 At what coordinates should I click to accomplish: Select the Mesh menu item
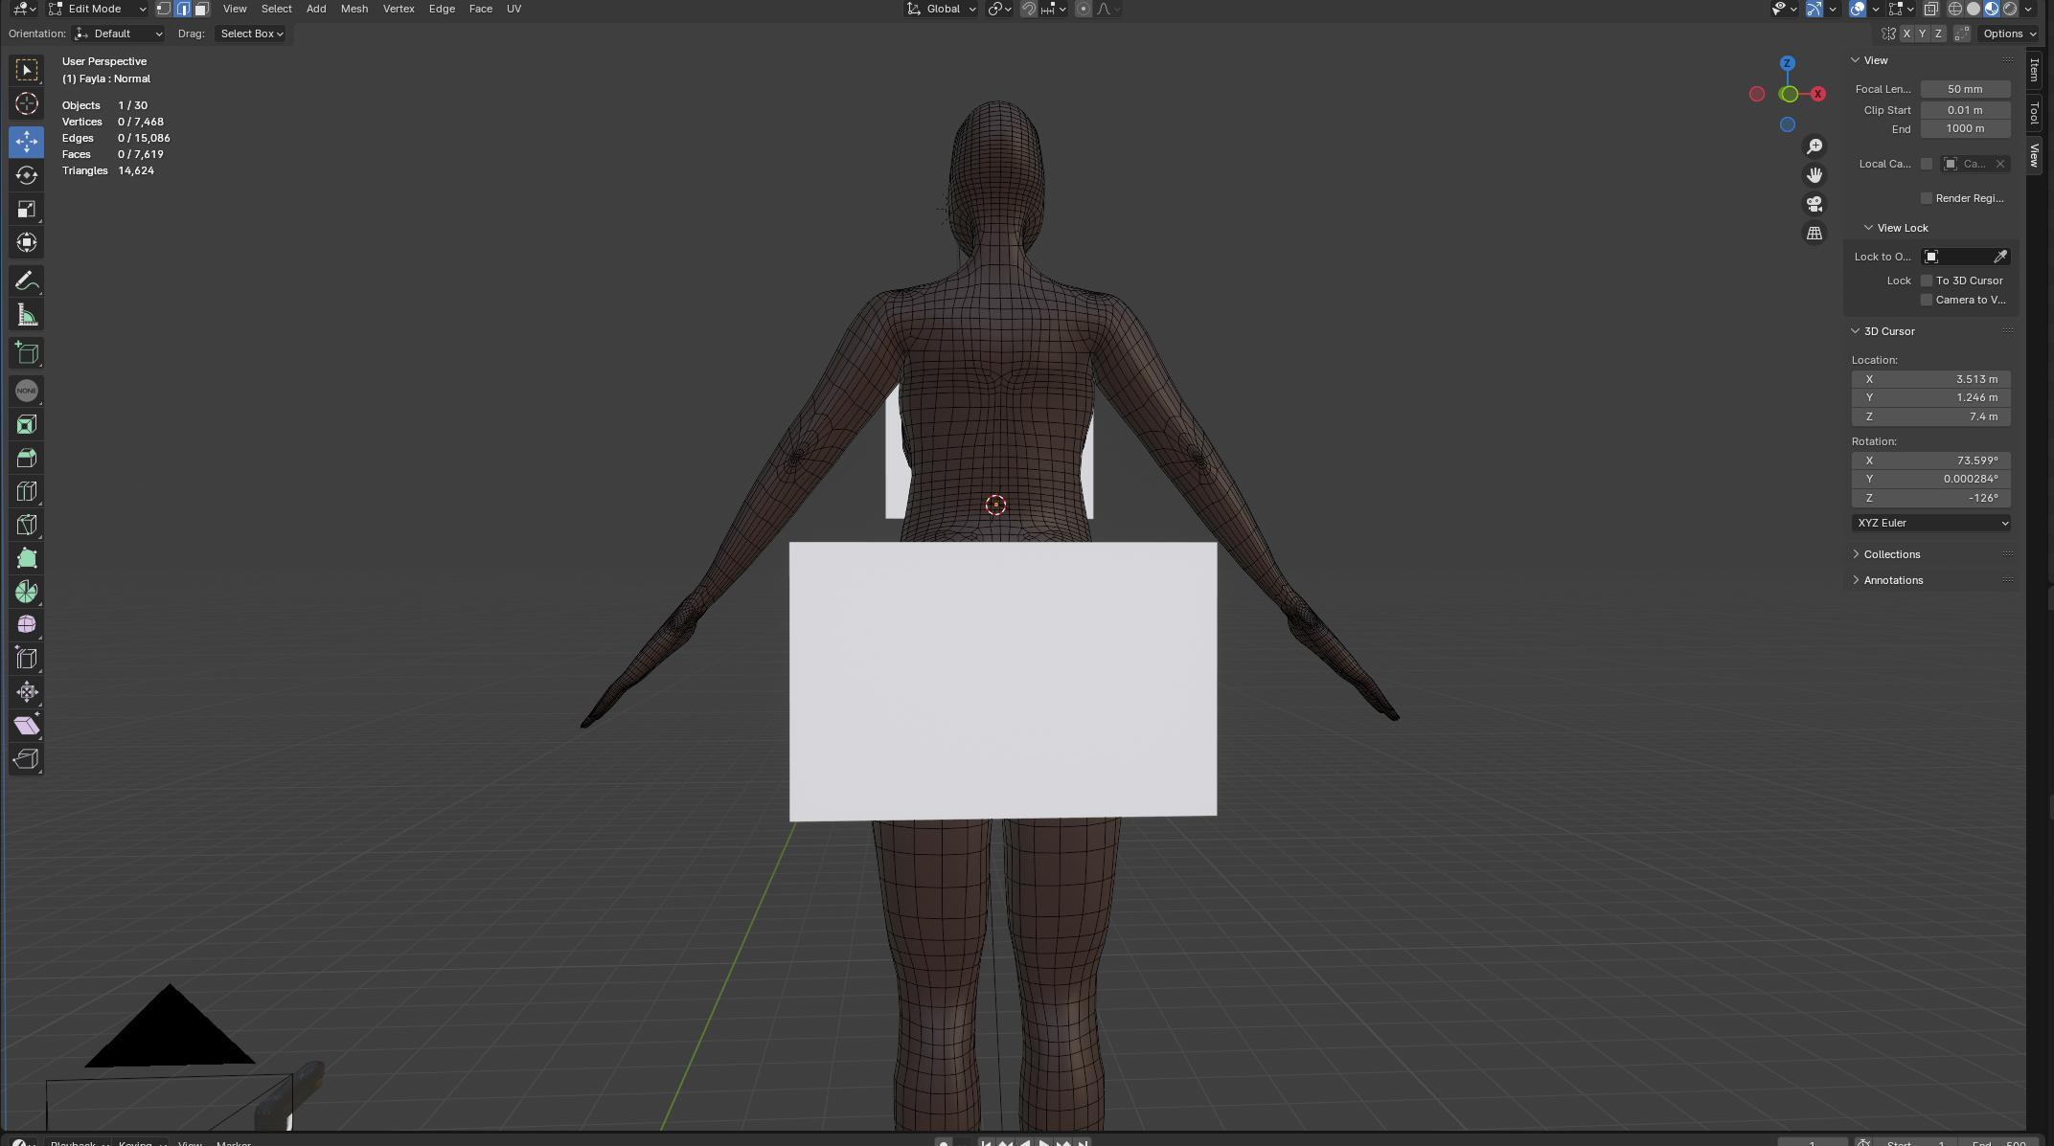tap(353, 7)
